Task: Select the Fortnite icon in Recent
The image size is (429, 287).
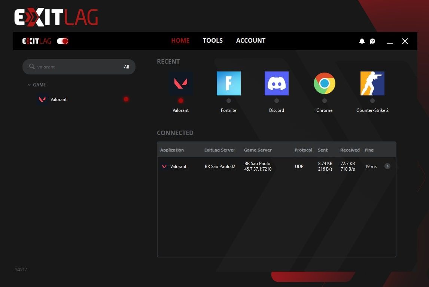Action: (x=228, y=83)
